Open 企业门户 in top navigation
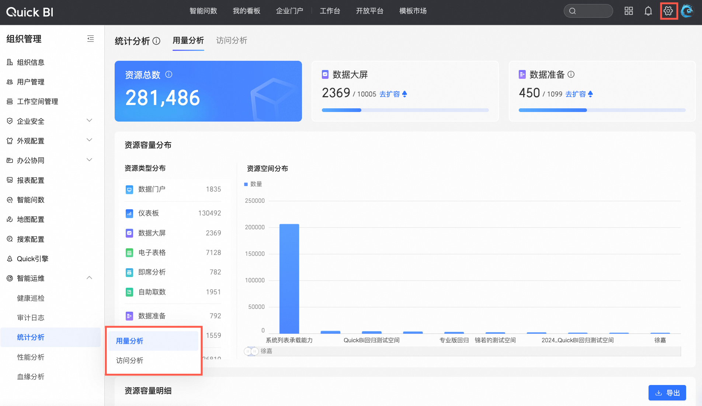 pos(290,11)
